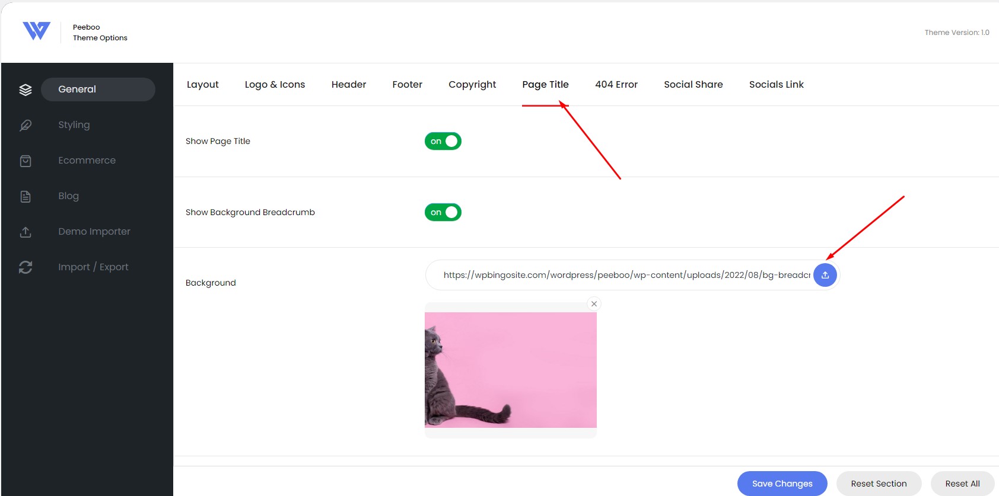999x496 pixels.
Task: Click the Reset All button
Action: (x=962, y=484)
